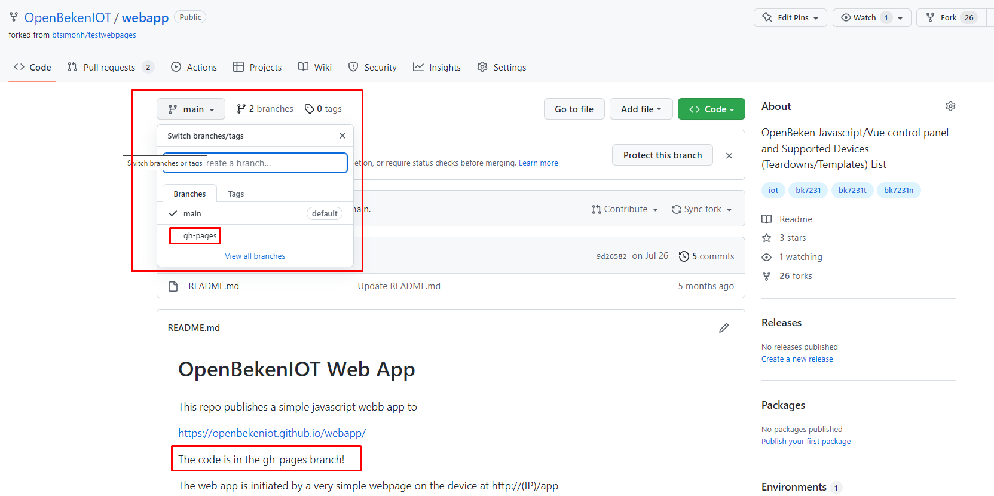Open the OpenBekenIOT owner link

(x=68, y=17)
